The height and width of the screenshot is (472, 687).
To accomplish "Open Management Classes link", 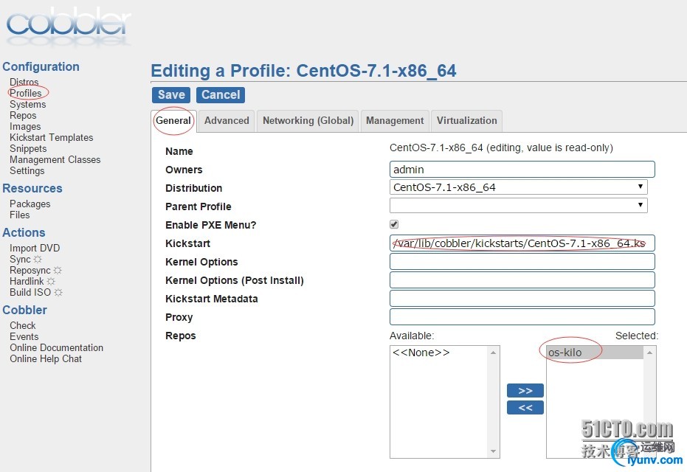I will coord(55,159).
